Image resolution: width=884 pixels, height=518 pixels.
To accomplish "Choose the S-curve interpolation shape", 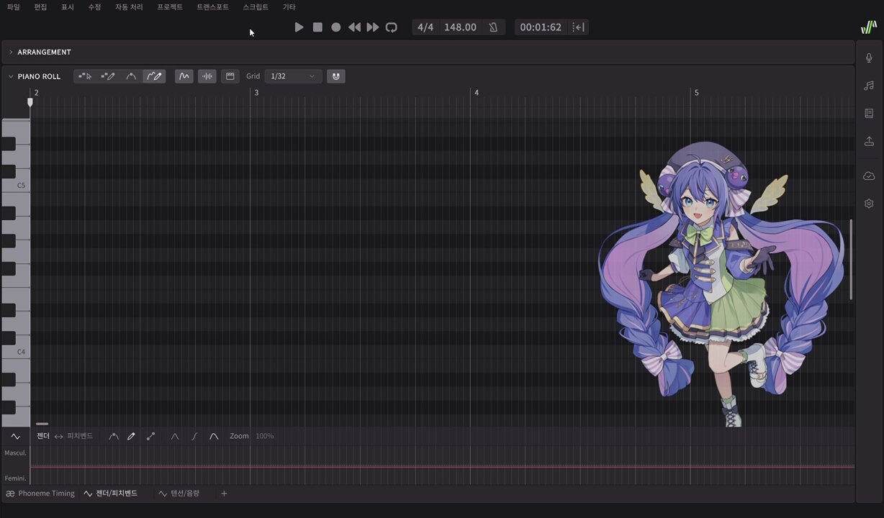I will [194, 436].
